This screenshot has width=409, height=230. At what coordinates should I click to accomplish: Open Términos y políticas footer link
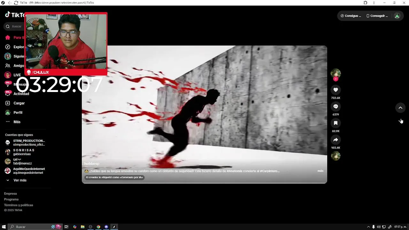[19, 205]
